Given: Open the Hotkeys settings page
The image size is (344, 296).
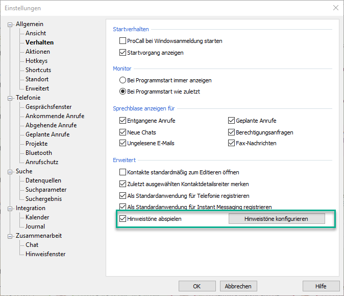Looking at the screenshot, I should pos(37,61).
